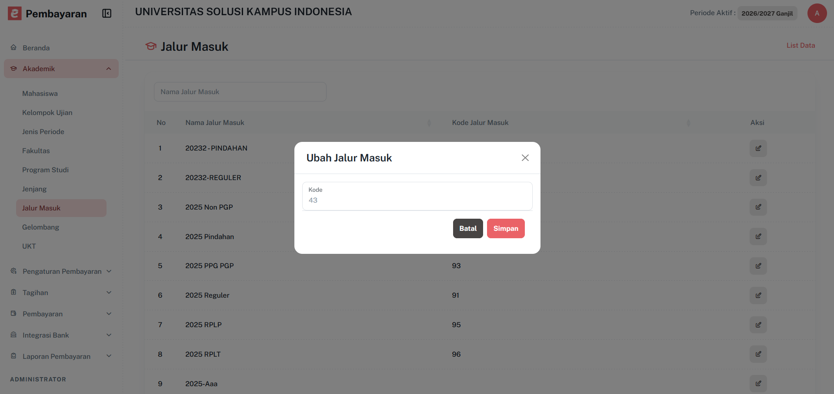Expand the Pembayaran sidebar section

[x=109, y=314]
